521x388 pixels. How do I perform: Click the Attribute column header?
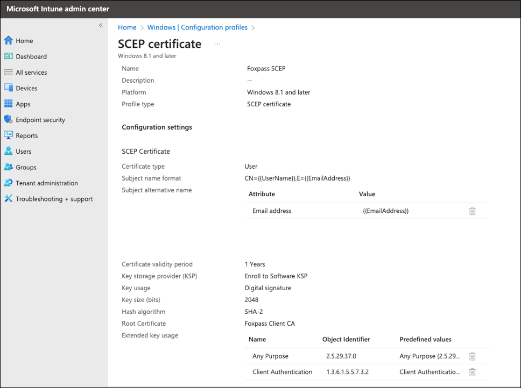262,195
